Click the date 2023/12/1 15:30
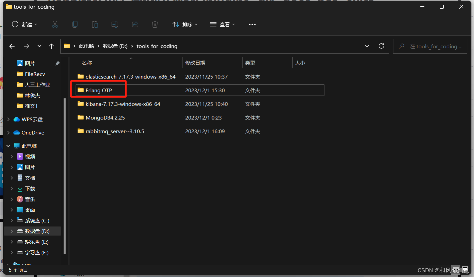 (205, 90)
